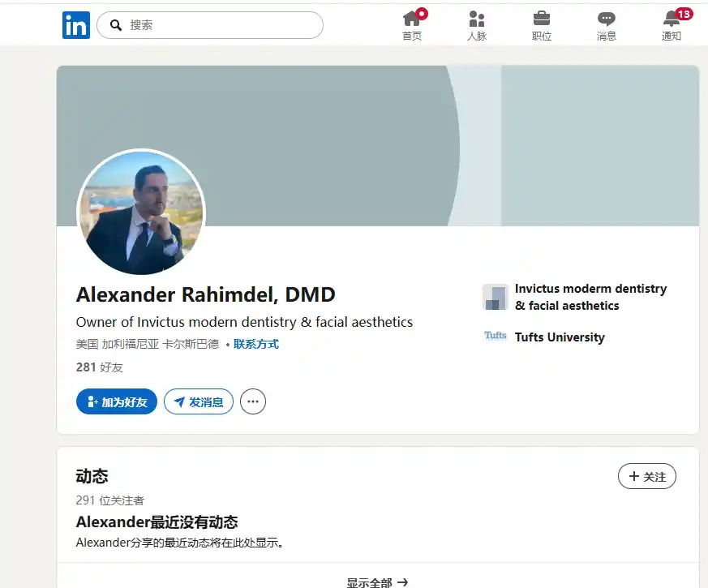Click the LinkedIn logo icon

click(x=76, y=25)
